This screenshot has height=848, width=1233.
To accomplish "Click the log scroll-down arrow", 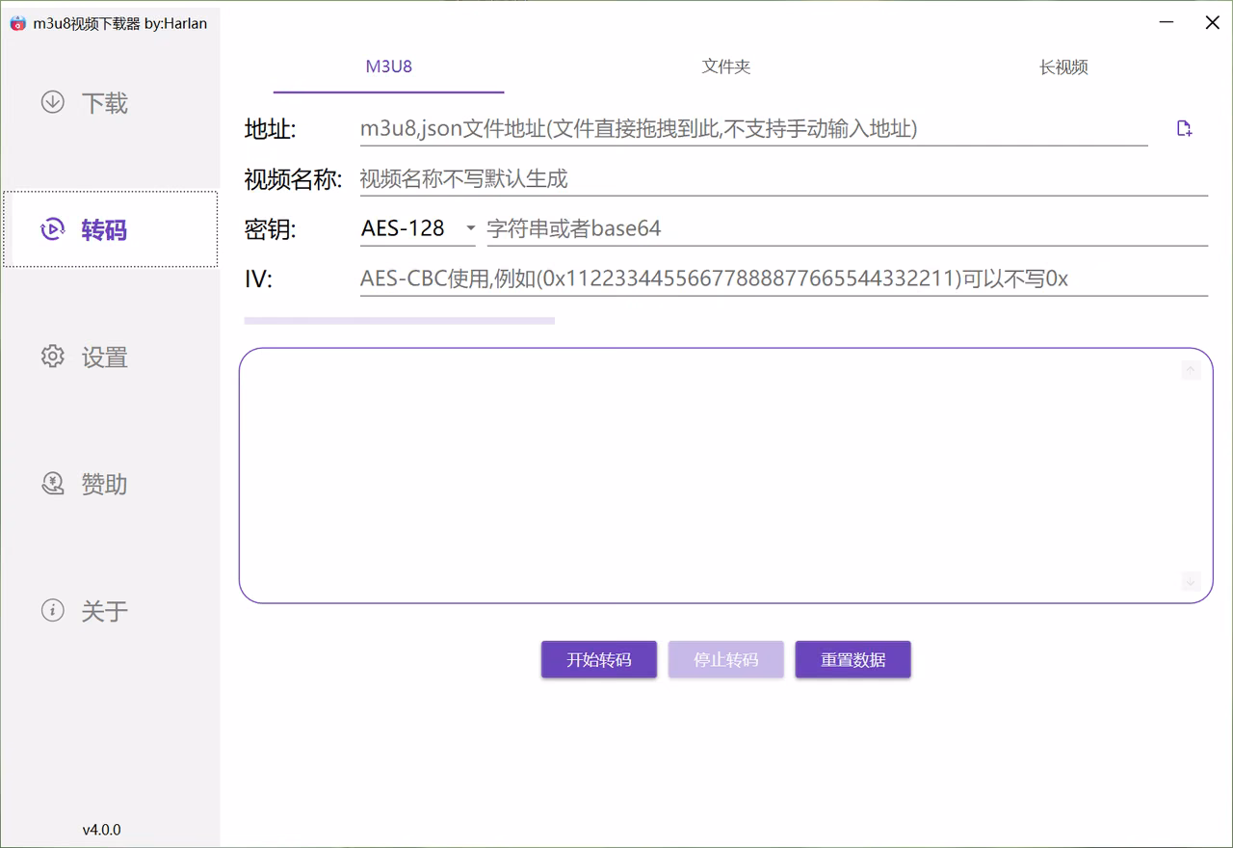I will point(1191,582).
